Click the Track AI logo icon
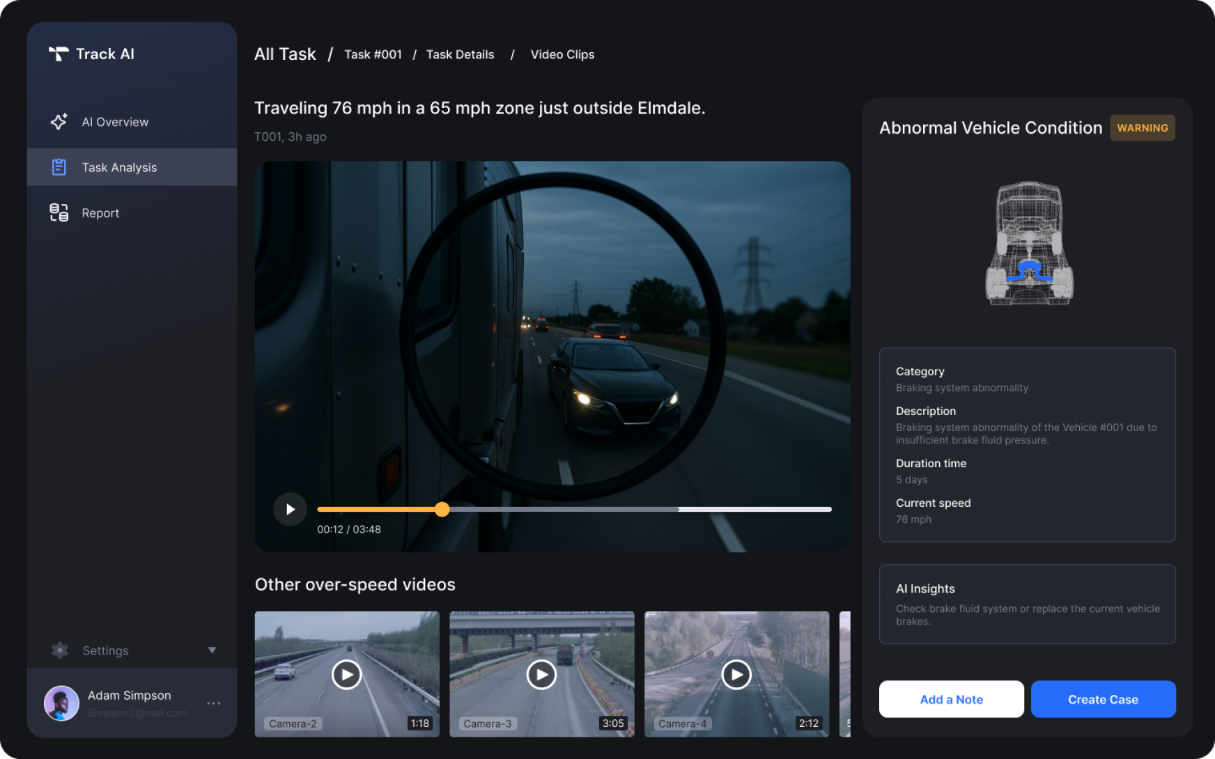The image size is (1215, 759). click(x=59, y=54)
